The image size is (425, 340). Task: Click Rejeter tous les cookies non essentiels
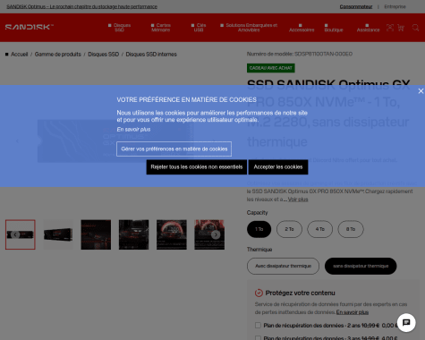197,167
